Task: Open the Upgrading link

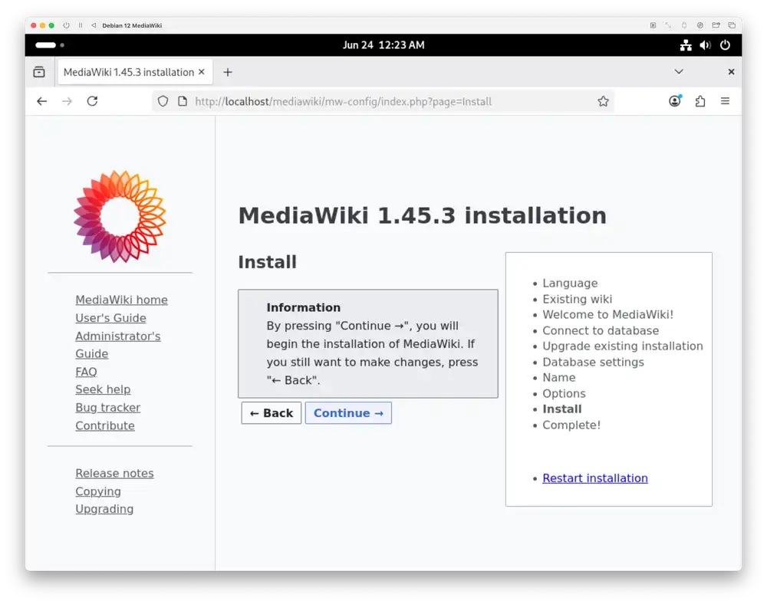Action: click(x=104, y=509)
